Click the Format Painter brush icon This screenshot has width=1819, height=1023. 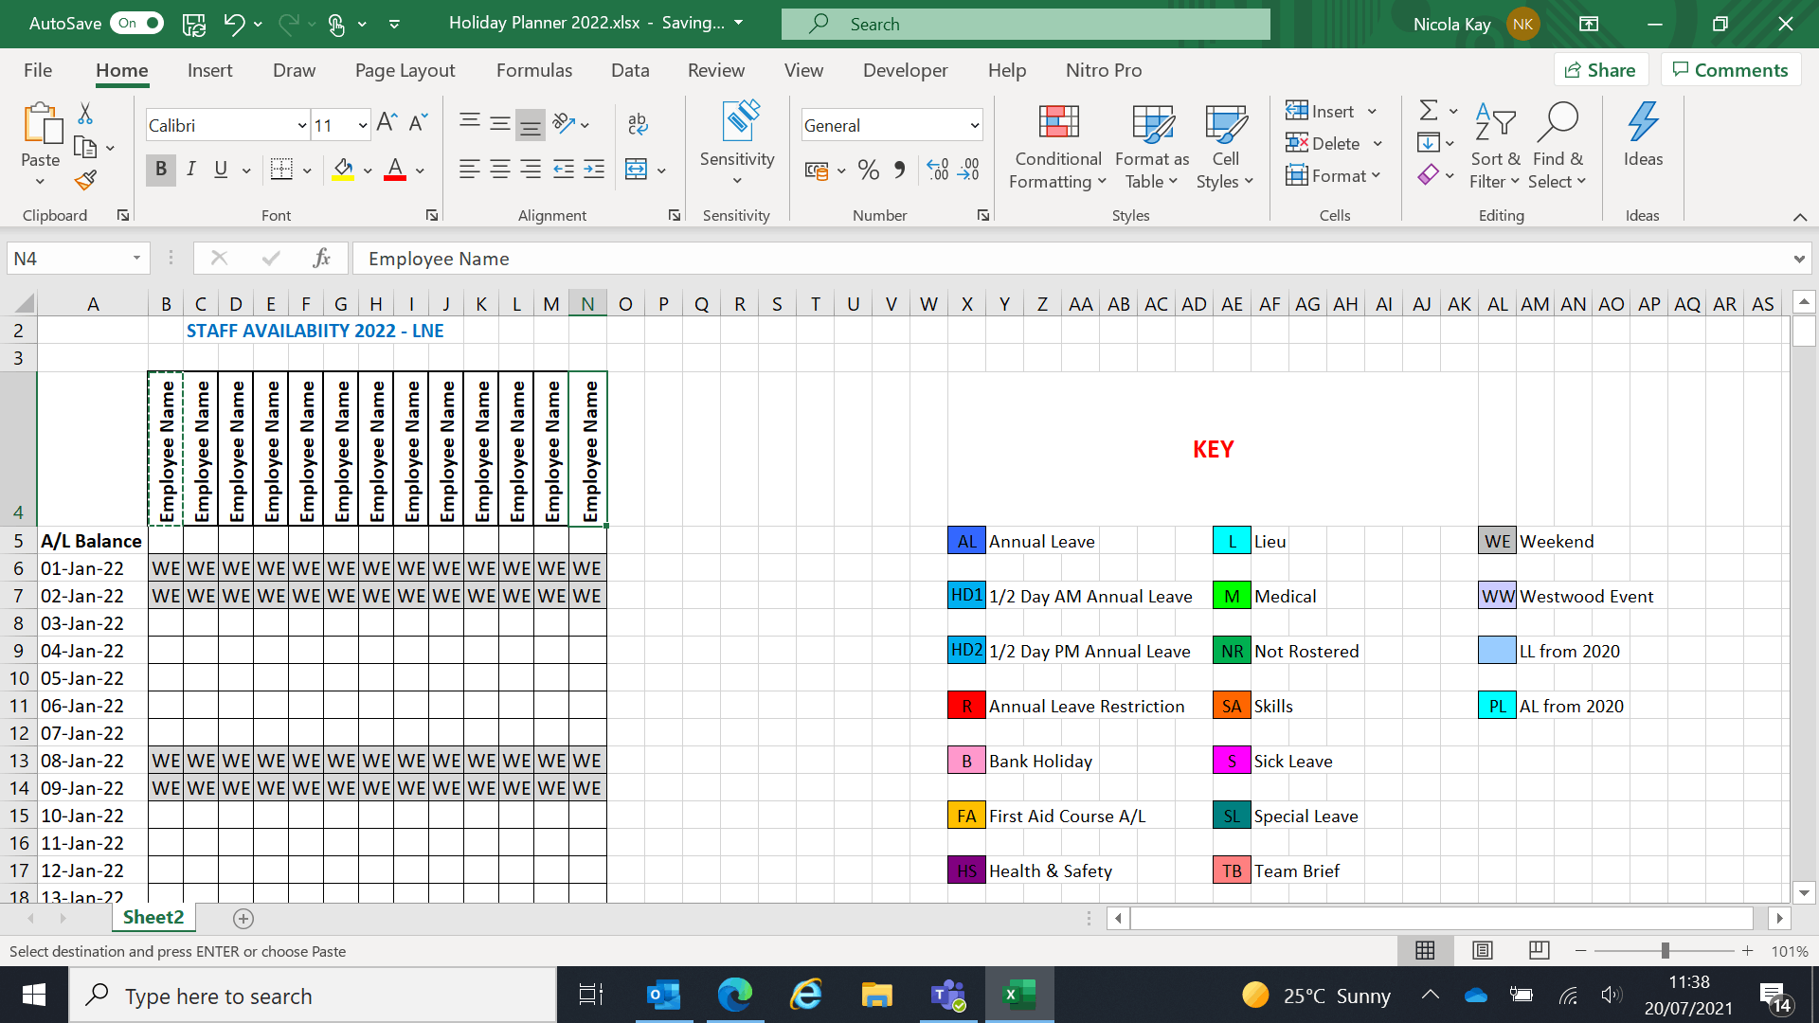pos(85,180)
